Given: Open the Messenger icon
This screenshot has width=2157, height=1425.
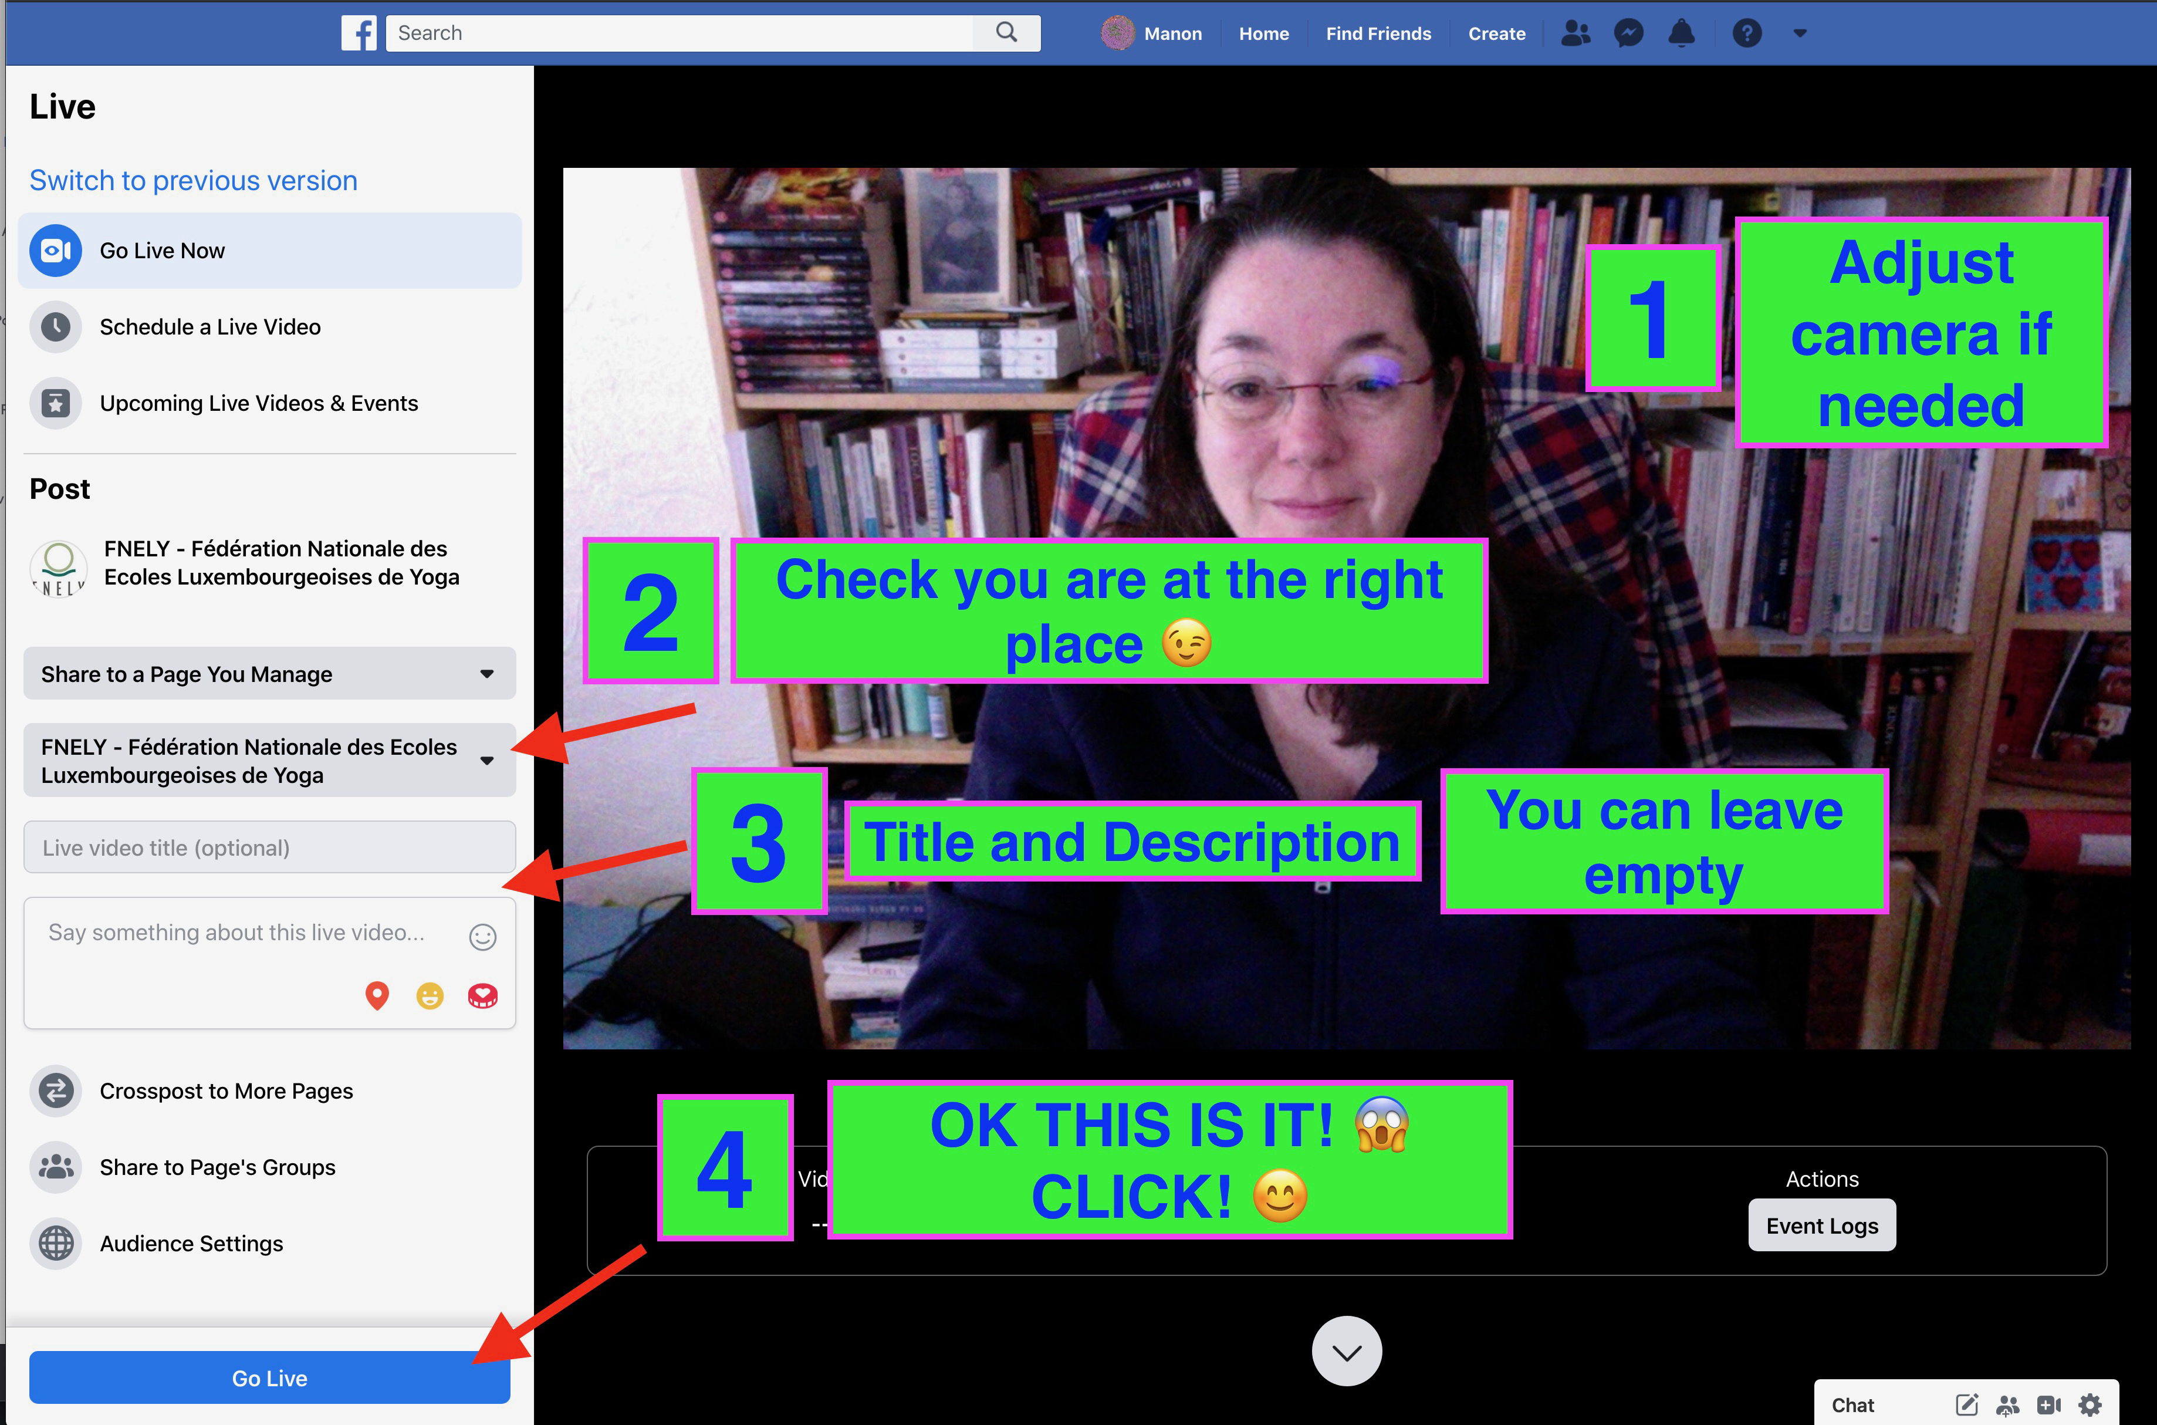Looking at the screenshot, I should pyautogui.click(x=1628, y=33).
